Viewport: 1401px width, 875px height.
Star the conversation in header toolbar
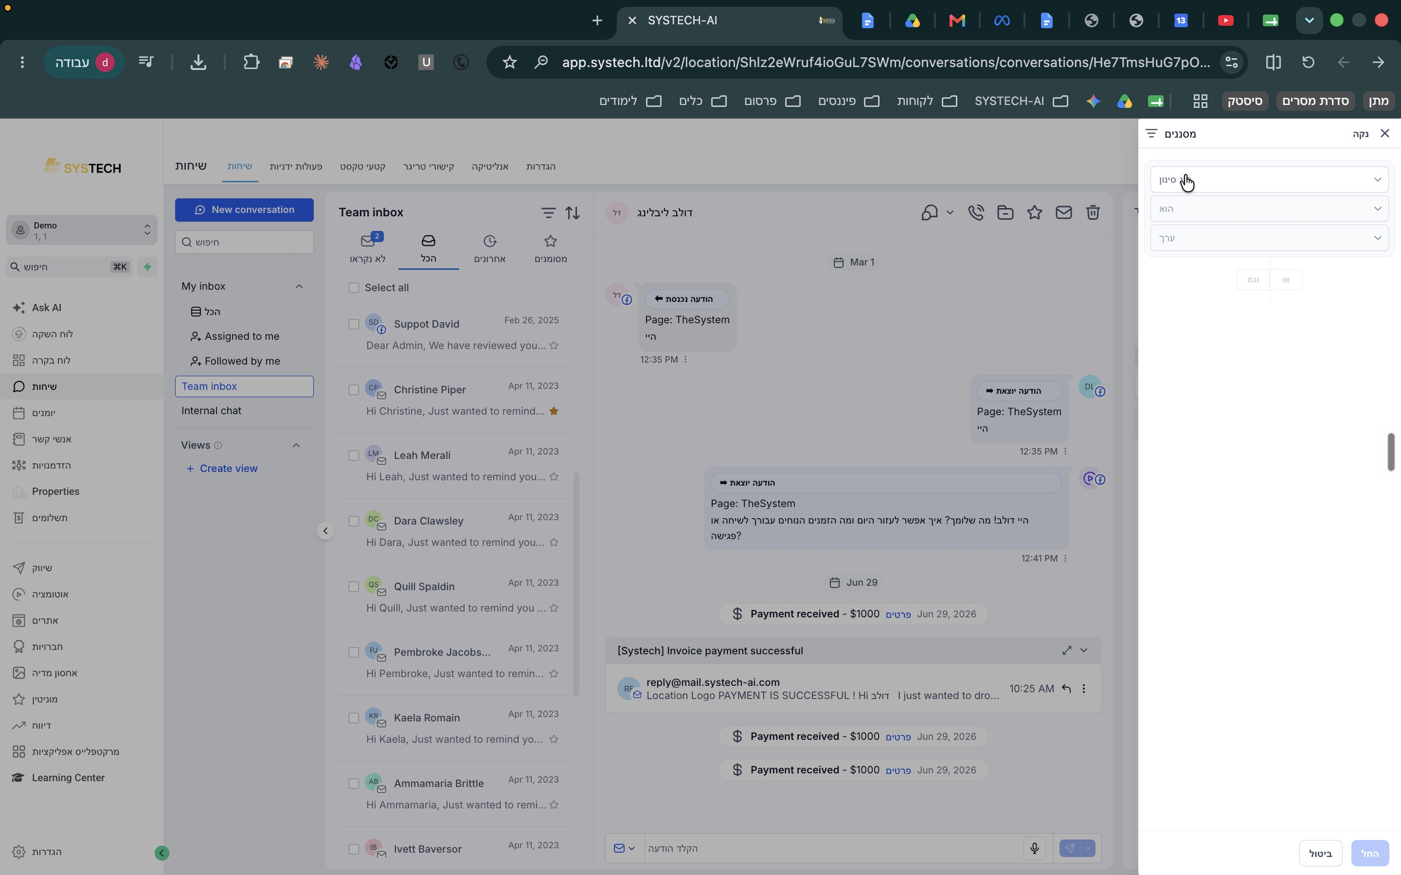(x=1035, y=212)
